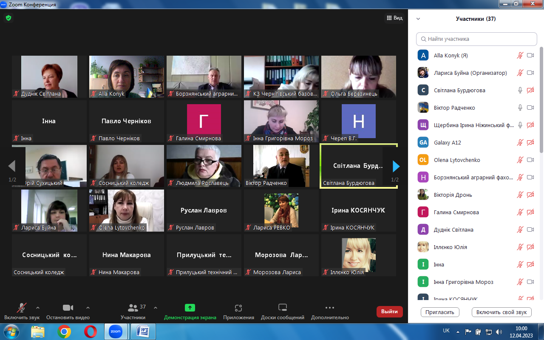Click the red Выйти button
This screenshot has width=544, height=340.
(x=390, y=312)
